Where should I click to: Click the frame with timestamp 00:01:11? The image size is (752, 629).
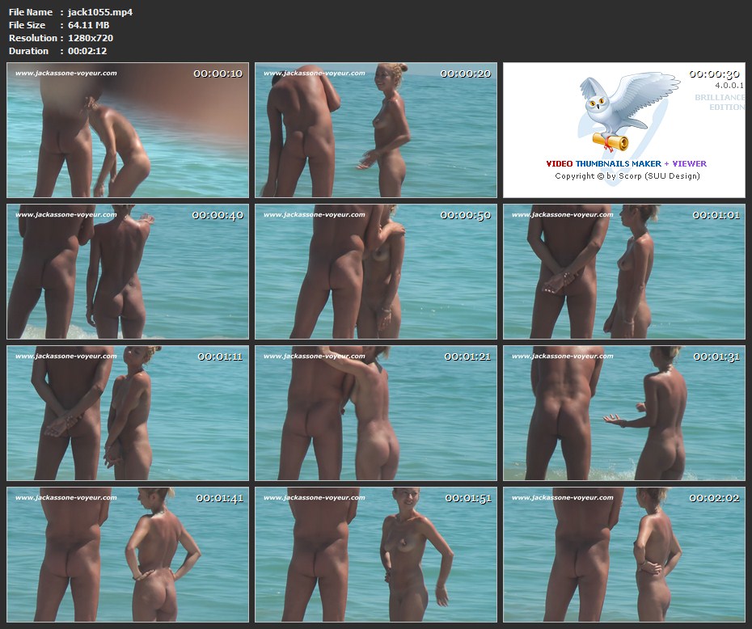pyautogui.click(x=128, y=413)
